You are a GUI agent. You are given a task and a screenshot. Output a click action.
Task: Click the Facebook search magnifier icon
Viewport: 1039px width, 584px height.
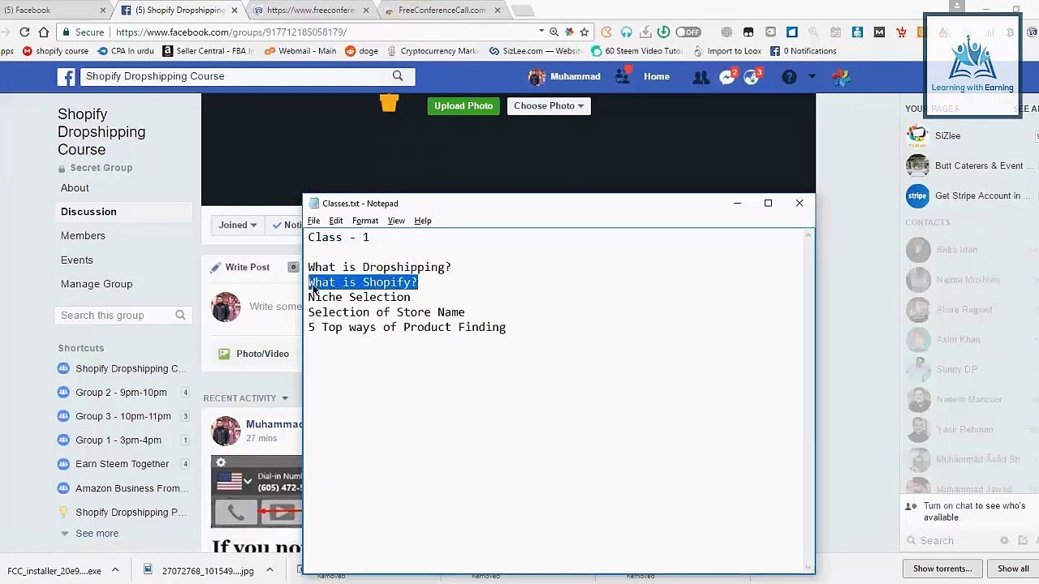(x=398, y=75)
